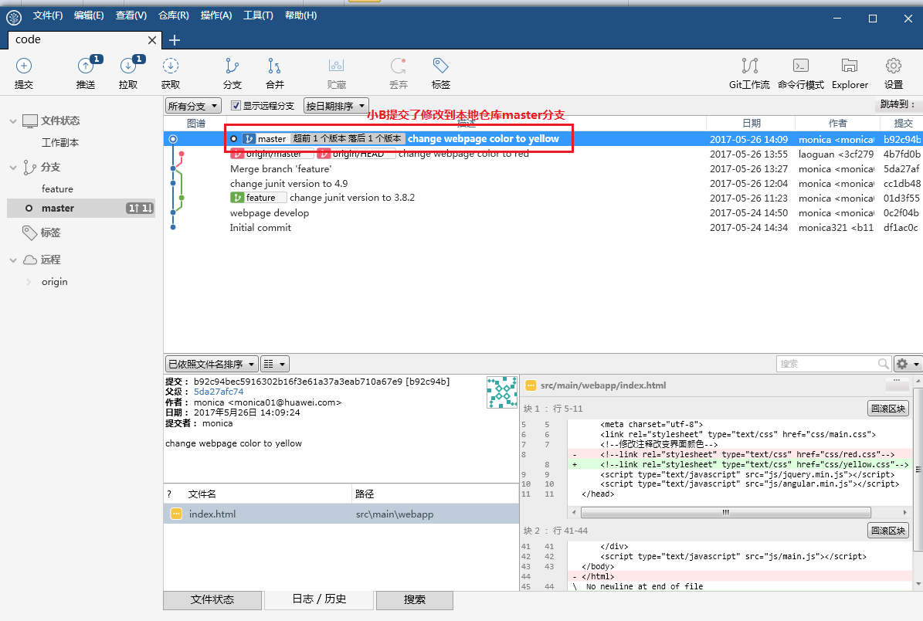Click the tags (标签) sidebar icon
This screenshot has width=923, height=621.
click(29, 233)
